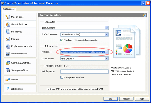Expand the Document PDF format dropdown arrow

107,28
